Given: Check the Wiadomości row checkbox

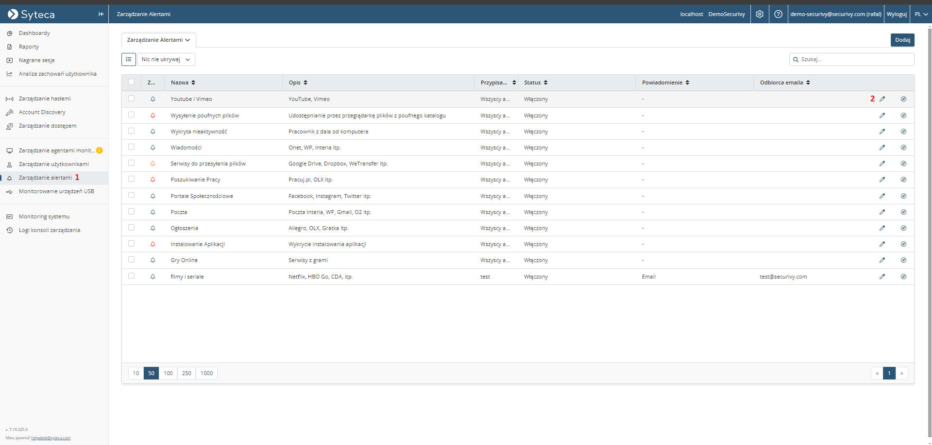Looking at the screenshot, I should tap(132, 147).
